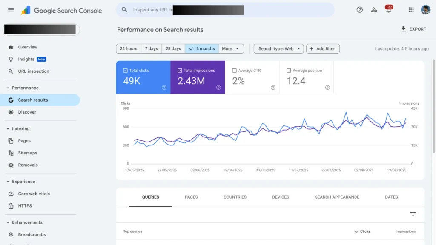Open the Google apps grid
Screen dimensions: 436x245
tap(411, 10)
